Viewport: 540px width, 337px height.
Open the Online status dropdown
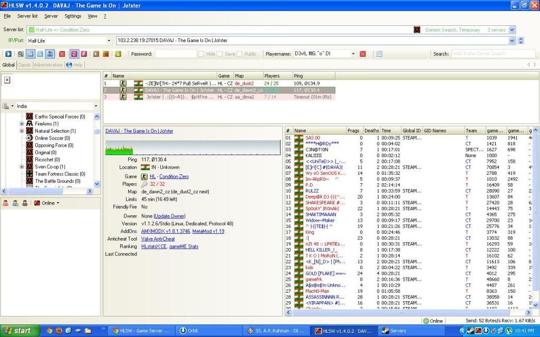click(x=58, y=203)
